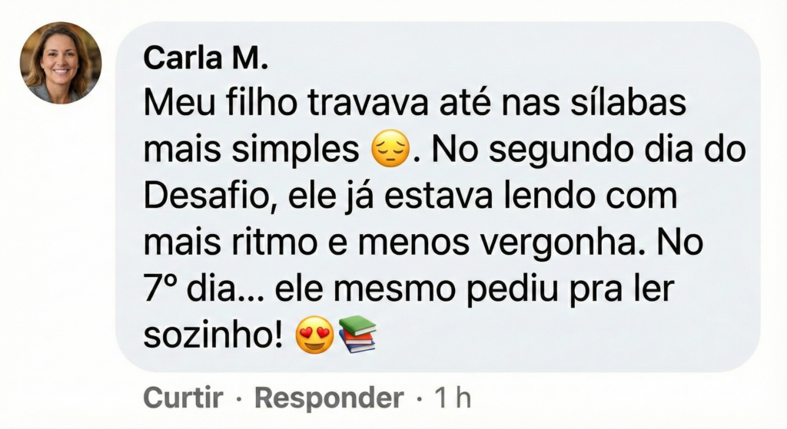Click the "7º" text in the comment

(161, 289)
